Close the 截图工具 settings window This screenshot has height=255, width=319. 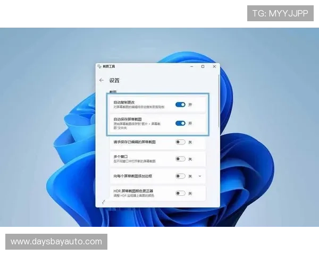click(214, 66)
